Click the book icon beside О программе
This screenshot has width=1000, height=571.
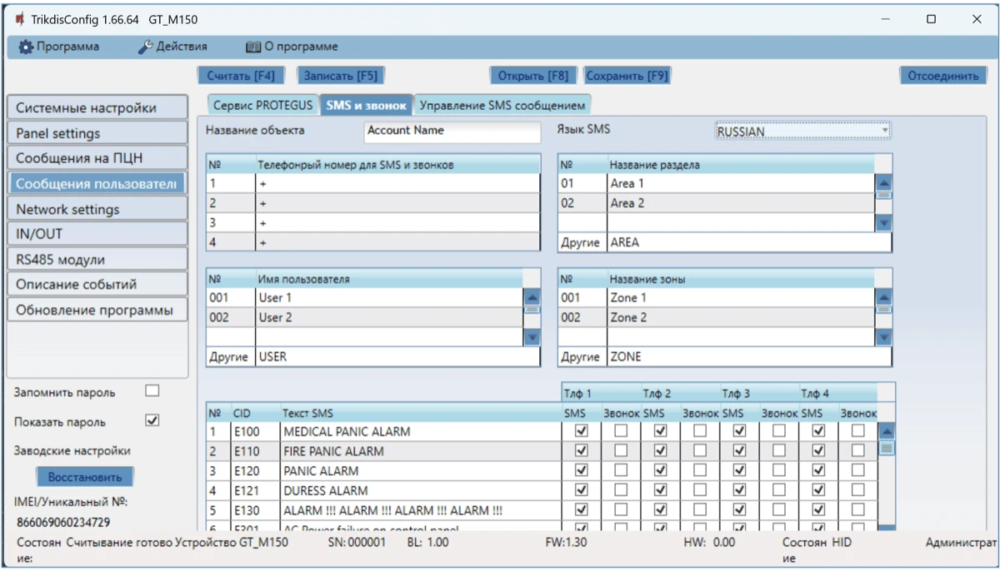(x=253, y=47)
